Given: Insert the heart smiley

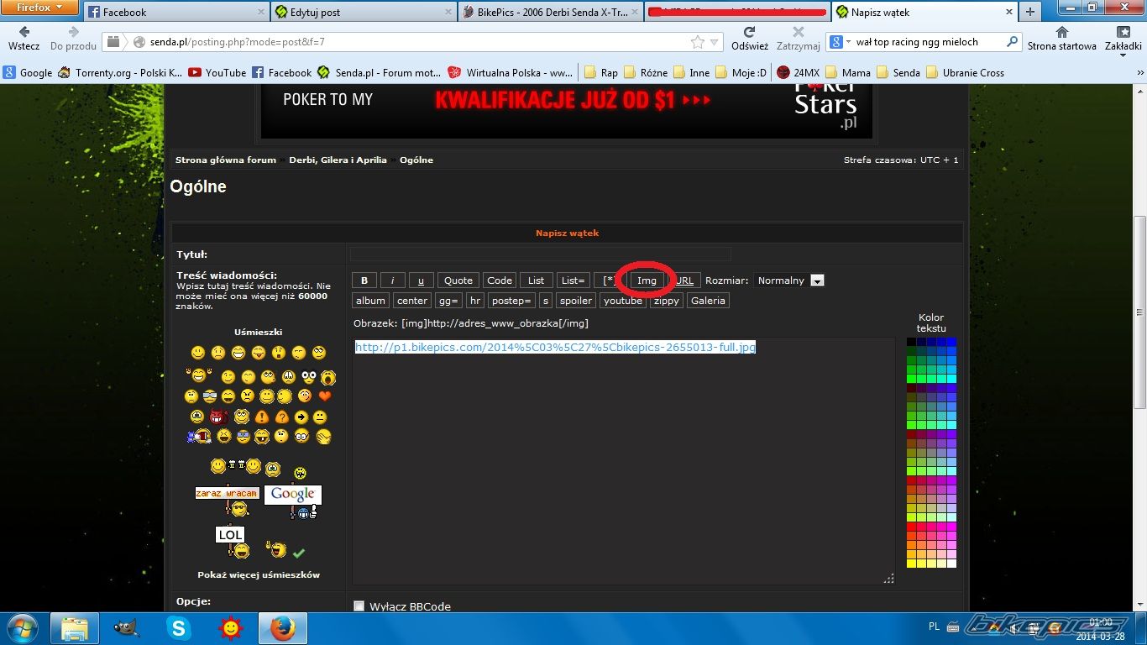Looking at the screenshot, I should tap(325, 396).
